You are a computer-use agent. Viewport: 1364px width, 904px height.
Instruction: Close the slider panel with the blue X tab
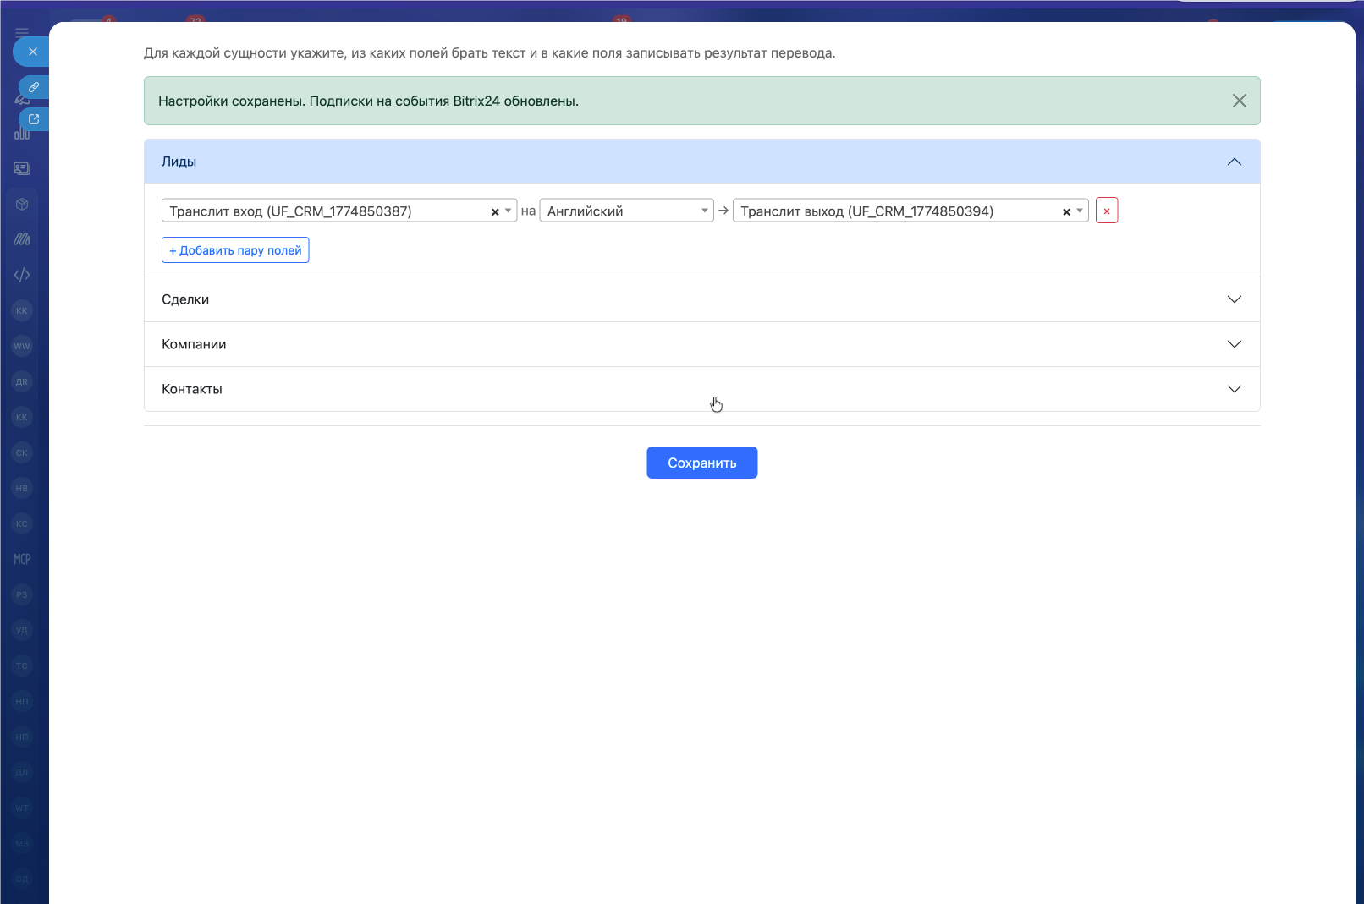[x=32, y=52]
